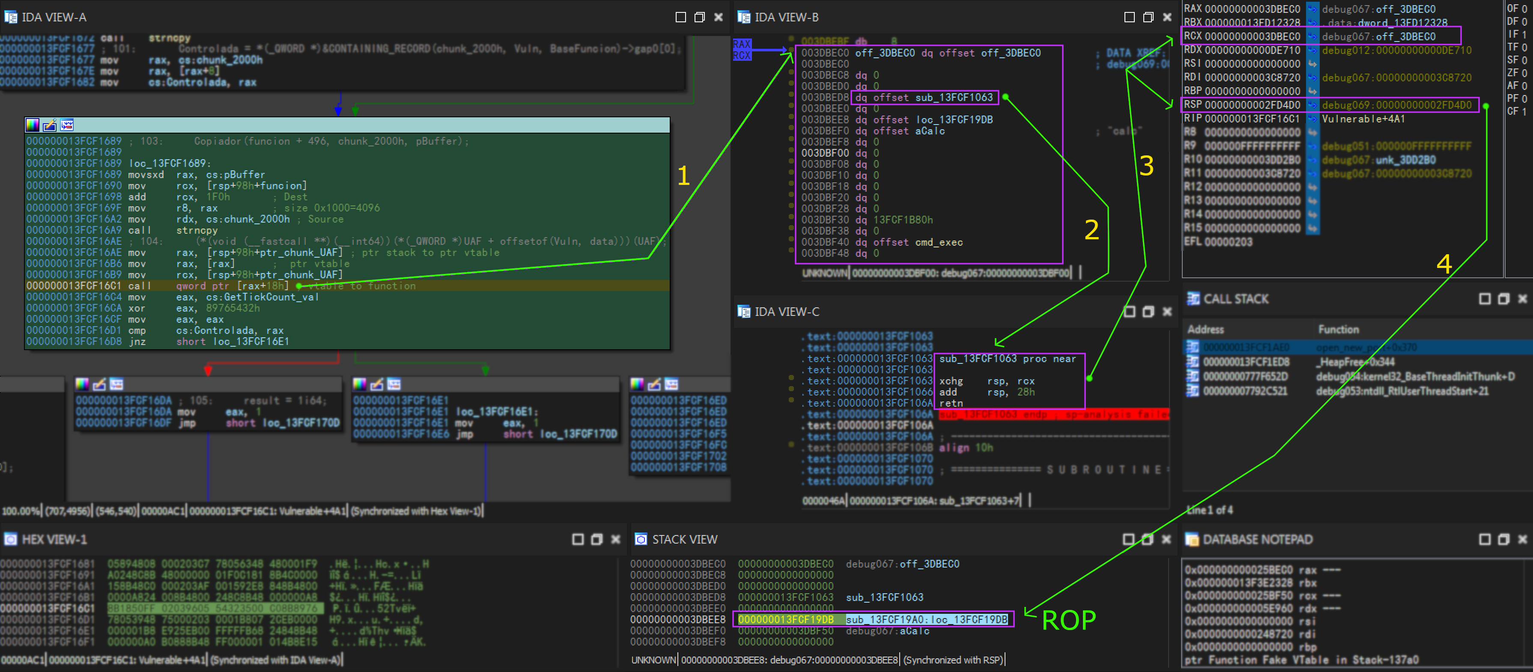Screen dimensions: 1533x672
Task: Collapse the 13FCF16DA node with group icon
Action: coord(116,384)
